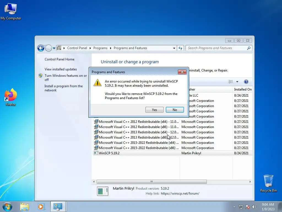Click the icon of Visual C++ 2013 (x86)
Viewport: 282px width, 212px height.
point(96,137)
